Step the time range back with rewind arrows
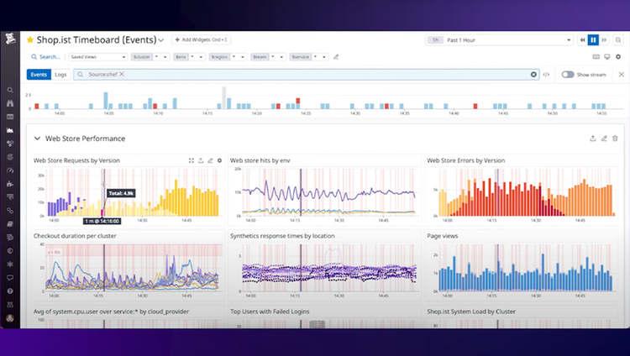 click(583, 39)
